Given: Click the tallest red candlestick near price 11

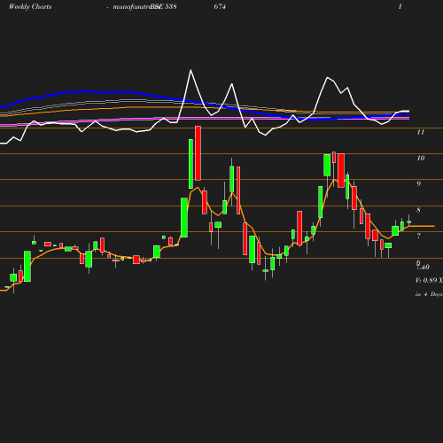Looking at the screenshot, I should [198, 153].
